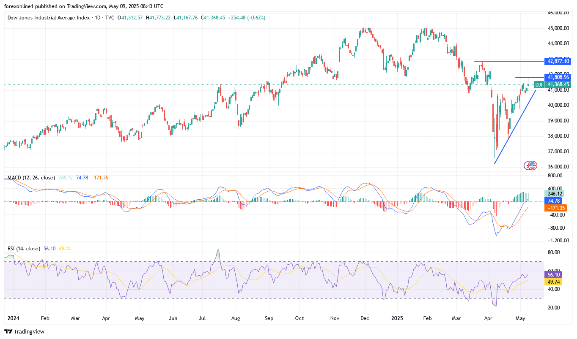Click the Jul label on the time axis
The height and width of the screenshot is (339, 577).
(202, 318)
